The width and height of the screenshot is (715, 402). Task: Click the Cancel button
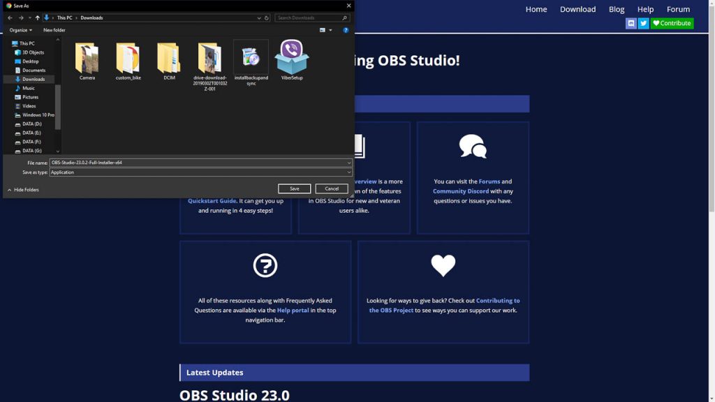point(332,188)
